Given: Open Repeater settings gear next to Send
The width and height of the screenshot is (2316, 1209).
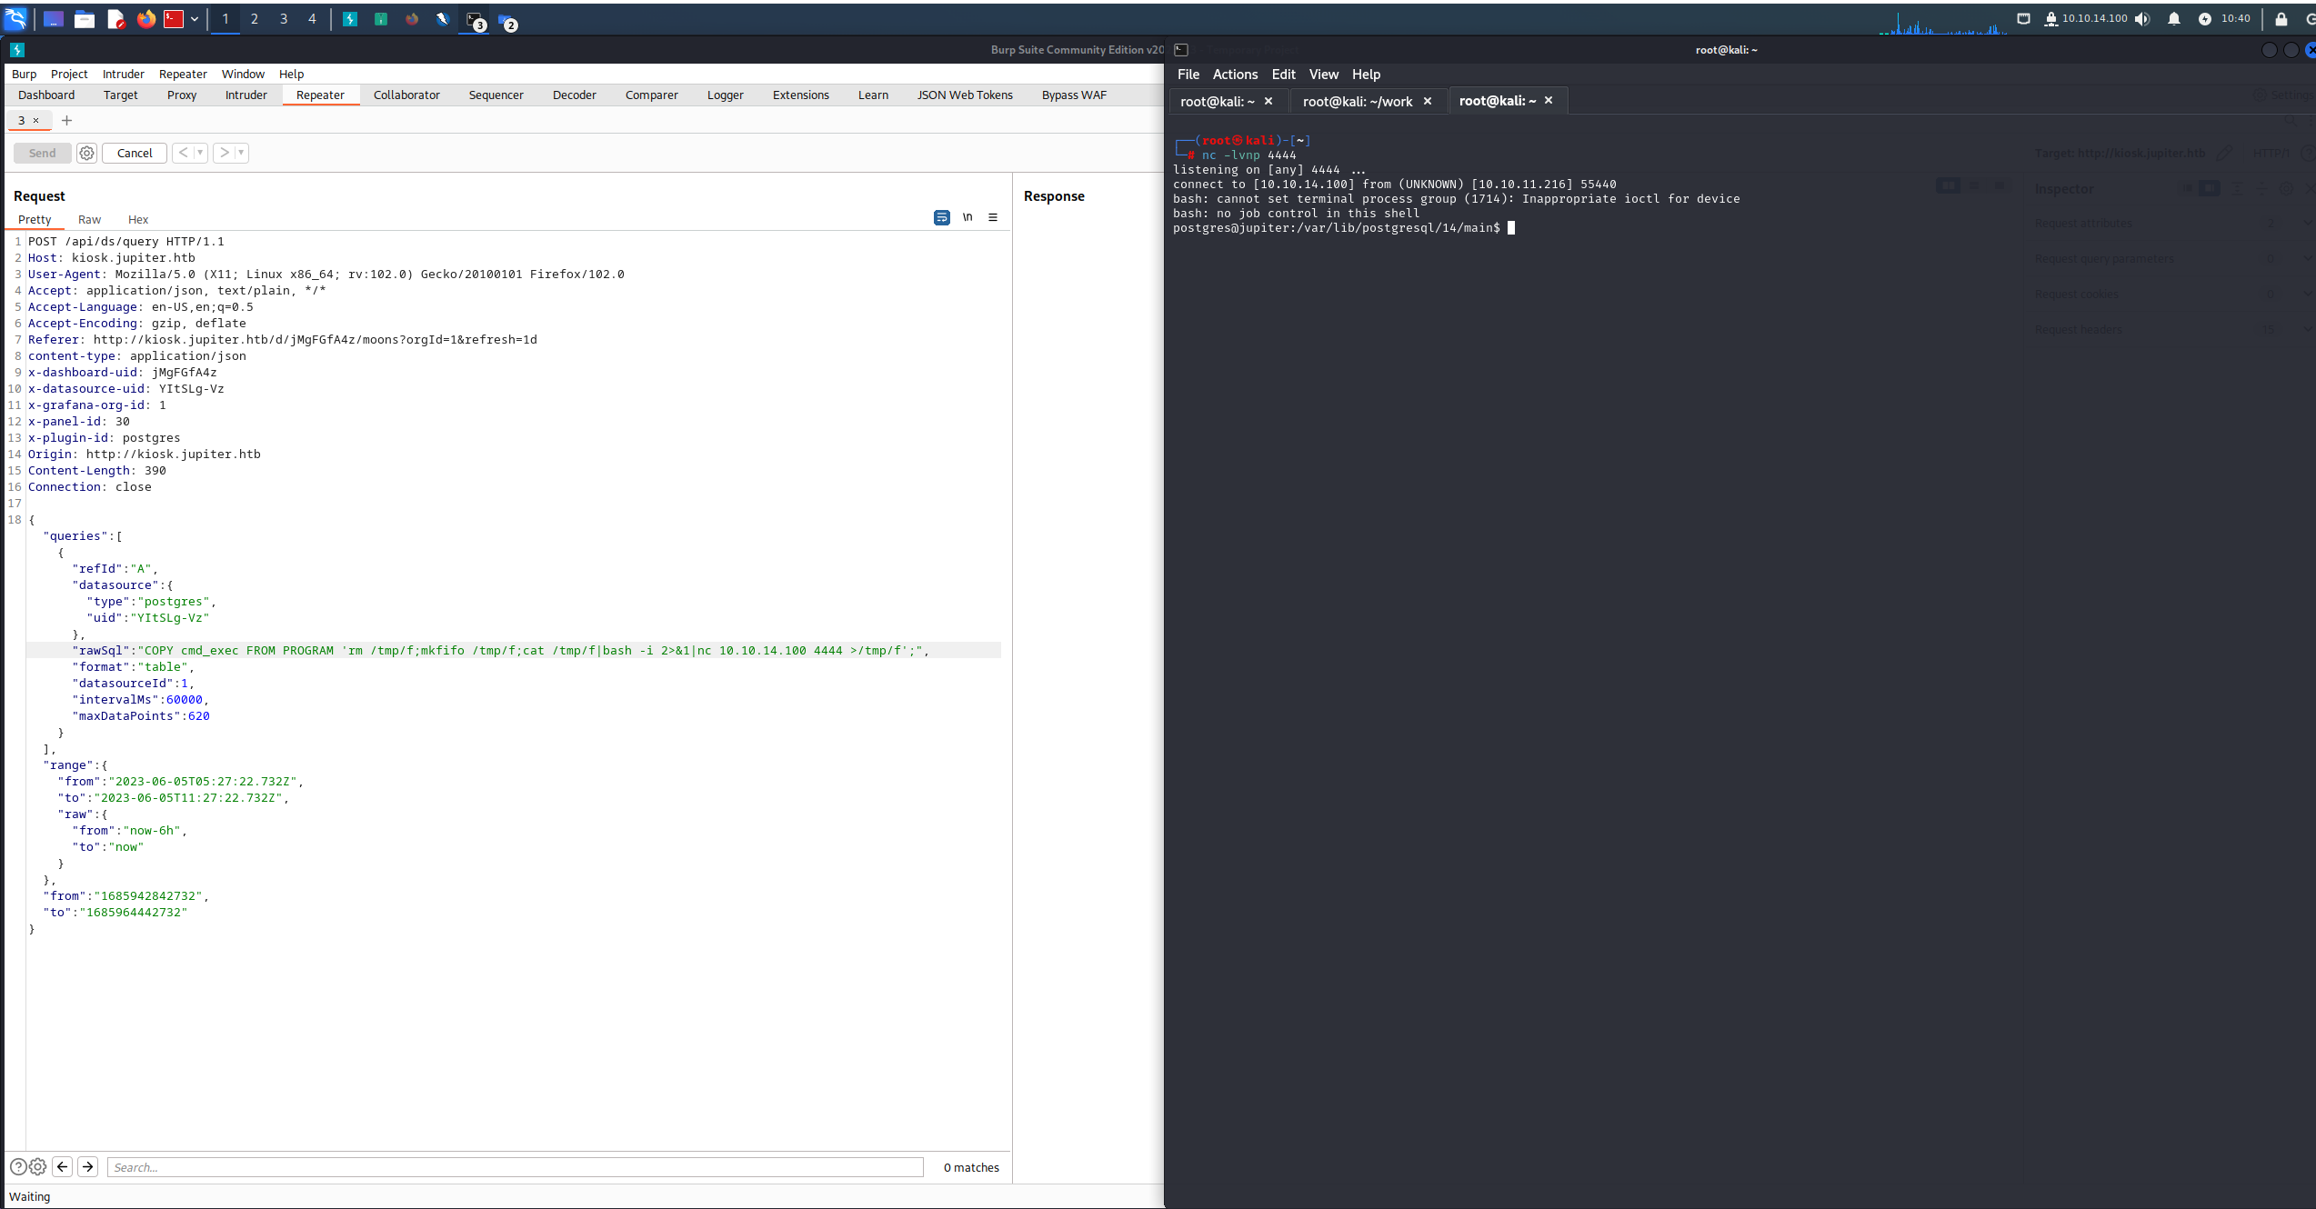Looking at the screenshot, I should [x=86, y=153].
